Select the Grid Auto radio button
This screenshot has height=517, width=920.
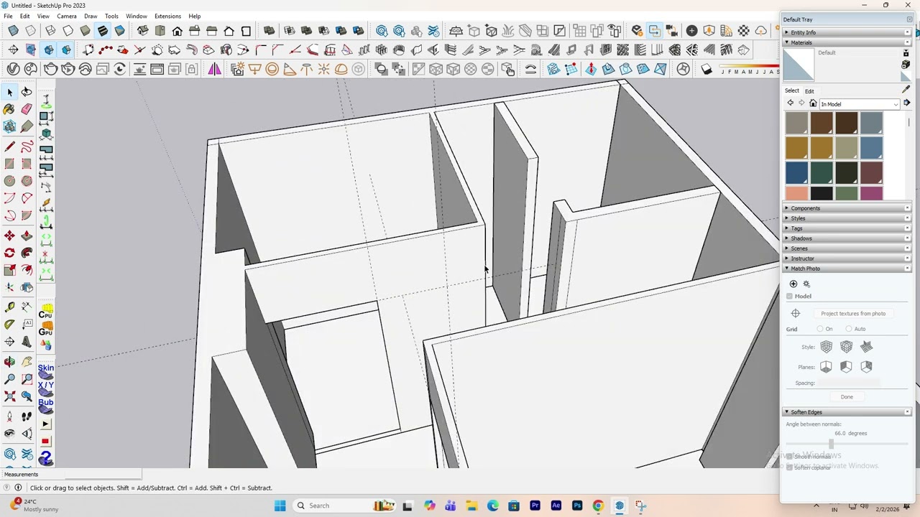coord(849,329)
